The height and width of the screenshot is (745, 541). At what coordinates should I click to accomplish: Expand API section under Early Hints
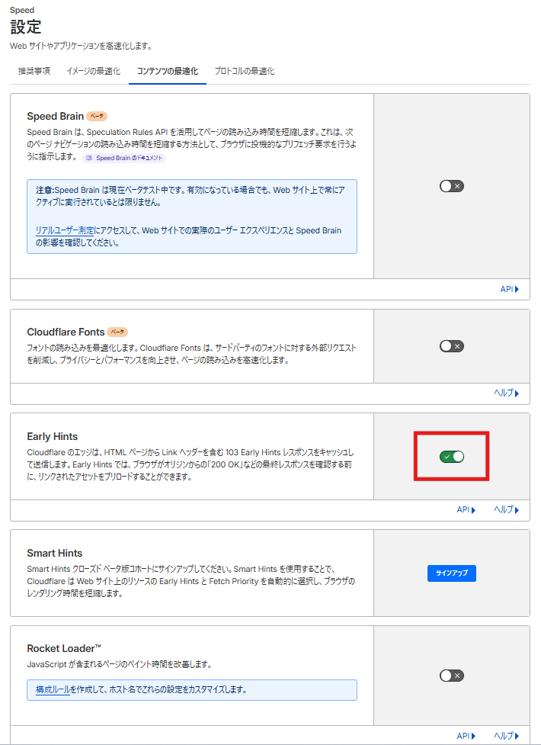466,510
